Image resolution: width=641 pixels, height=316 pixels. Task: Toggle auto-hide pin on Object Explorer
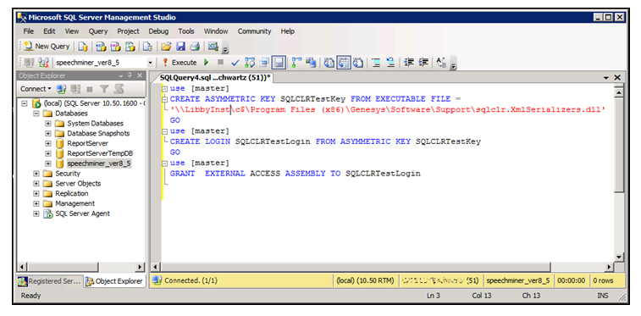pyautogui.click(x=130, y=75)
